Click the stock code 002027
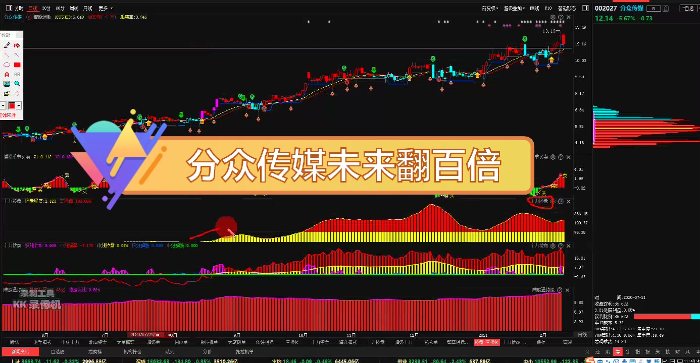 [605, 8]
